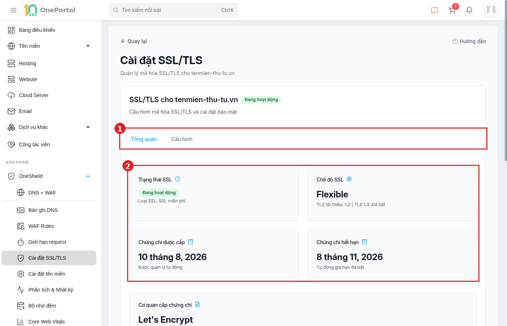Image resolution: width=507 pixels, height=326 pixels.
Task: Open Cài đặt tên miền item
Action: point(49,274)
